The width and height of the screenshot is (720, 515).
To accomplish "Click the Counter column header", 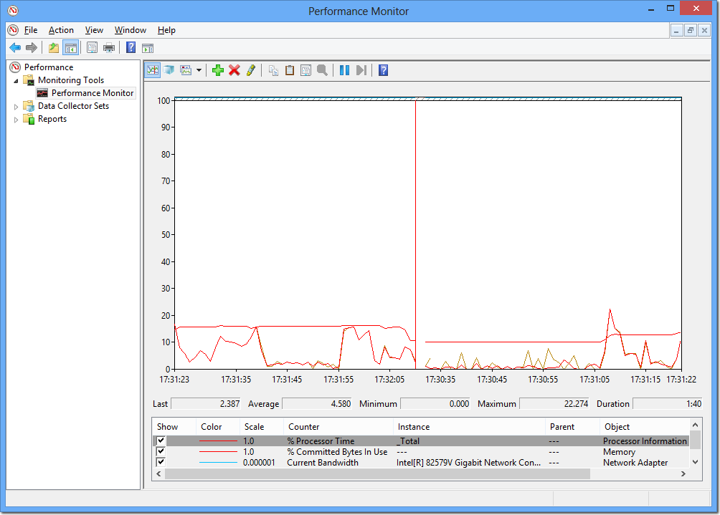I will pos(304,427).
